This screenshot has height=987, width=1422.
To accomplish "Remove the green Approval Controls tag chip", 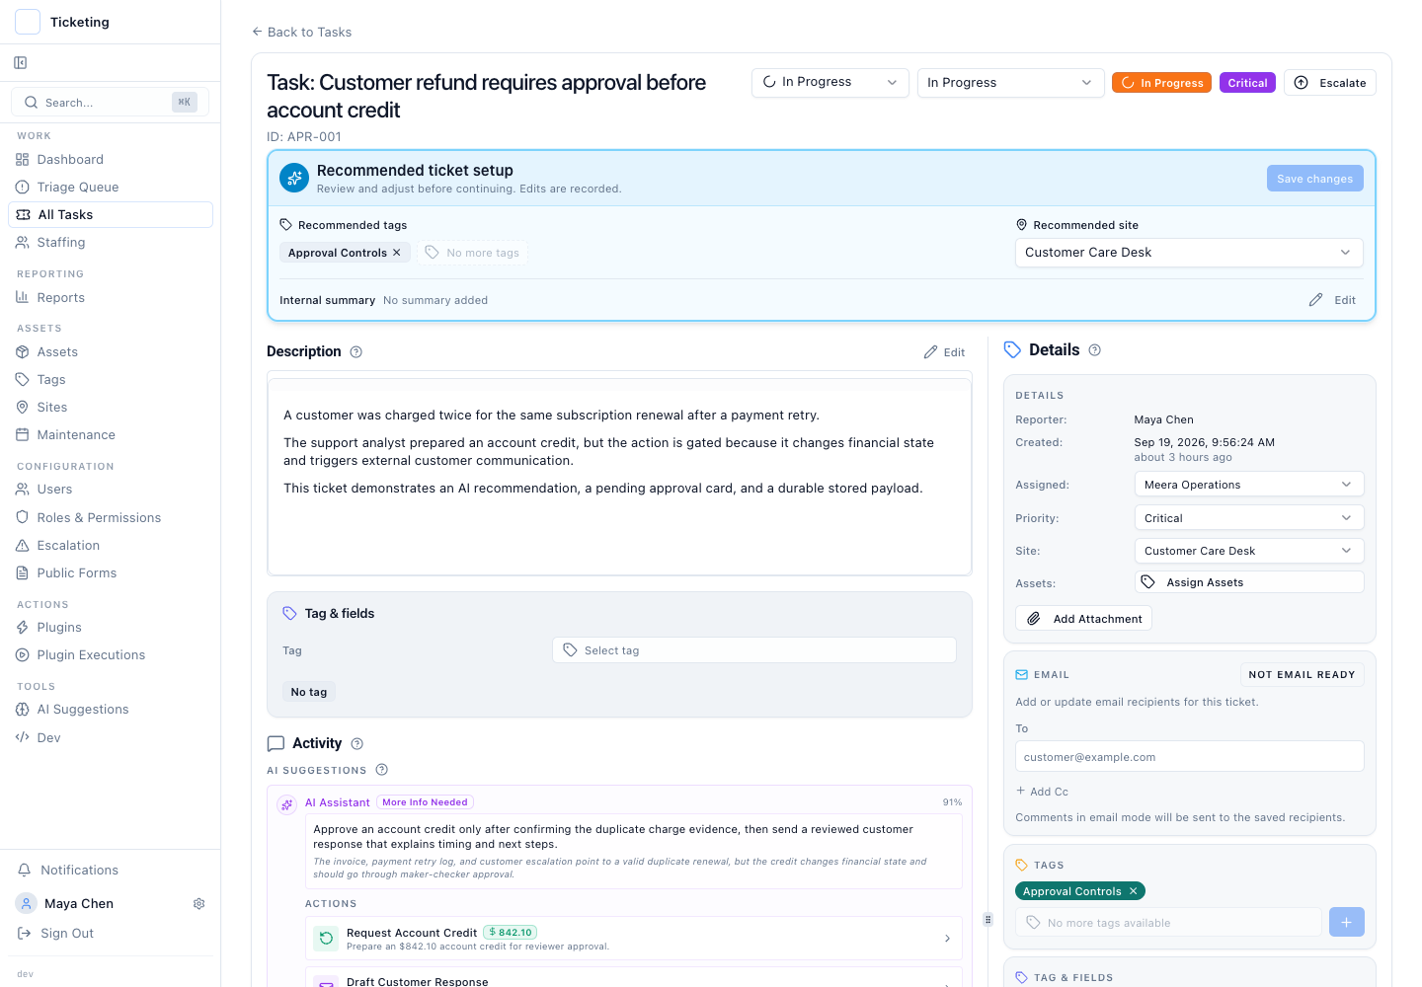I will [x=1134, y=891].
